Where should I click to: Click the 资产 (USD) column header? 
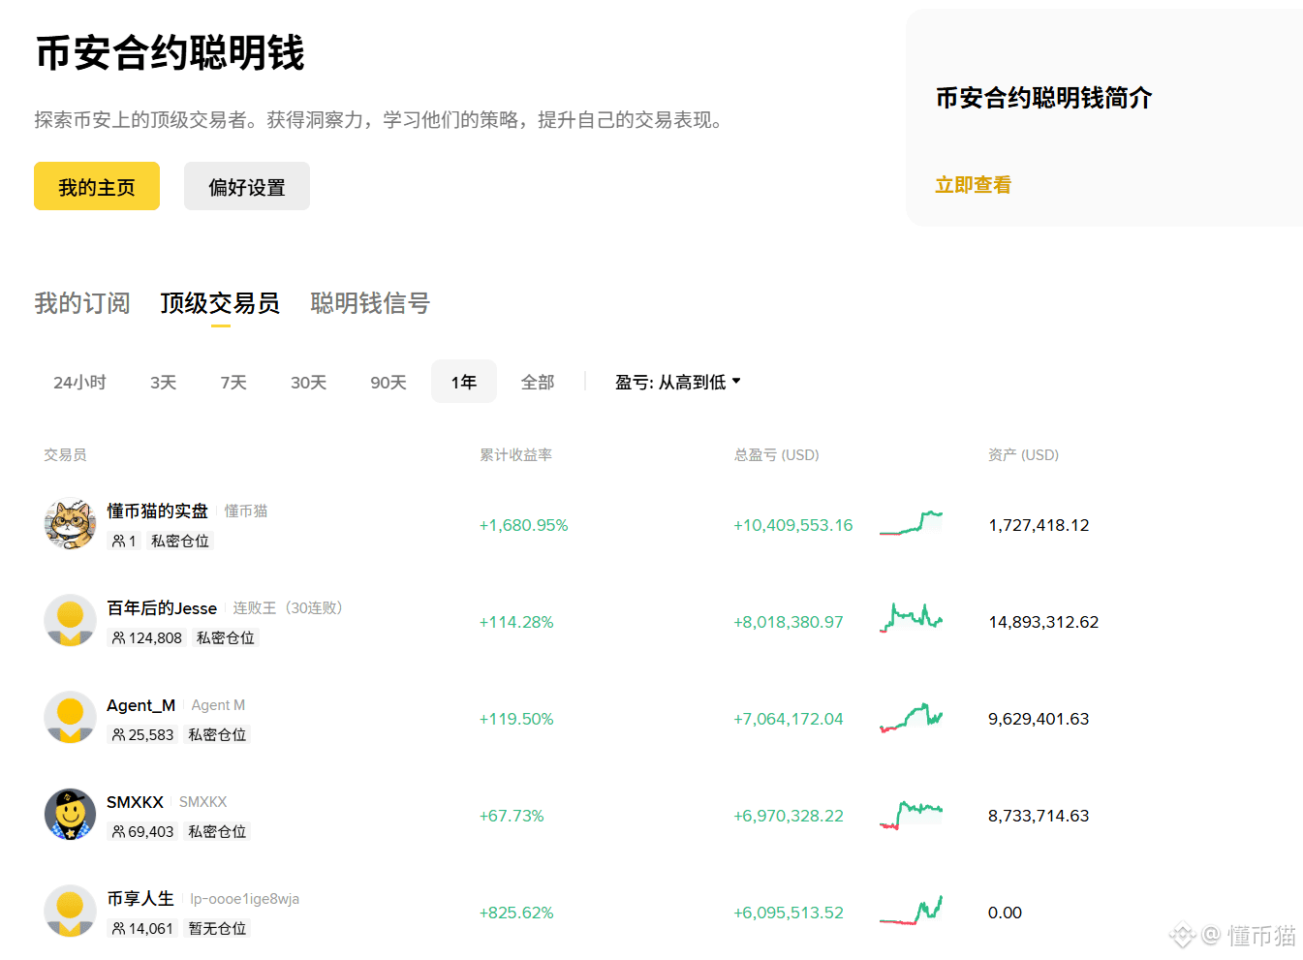point(1023,454)
